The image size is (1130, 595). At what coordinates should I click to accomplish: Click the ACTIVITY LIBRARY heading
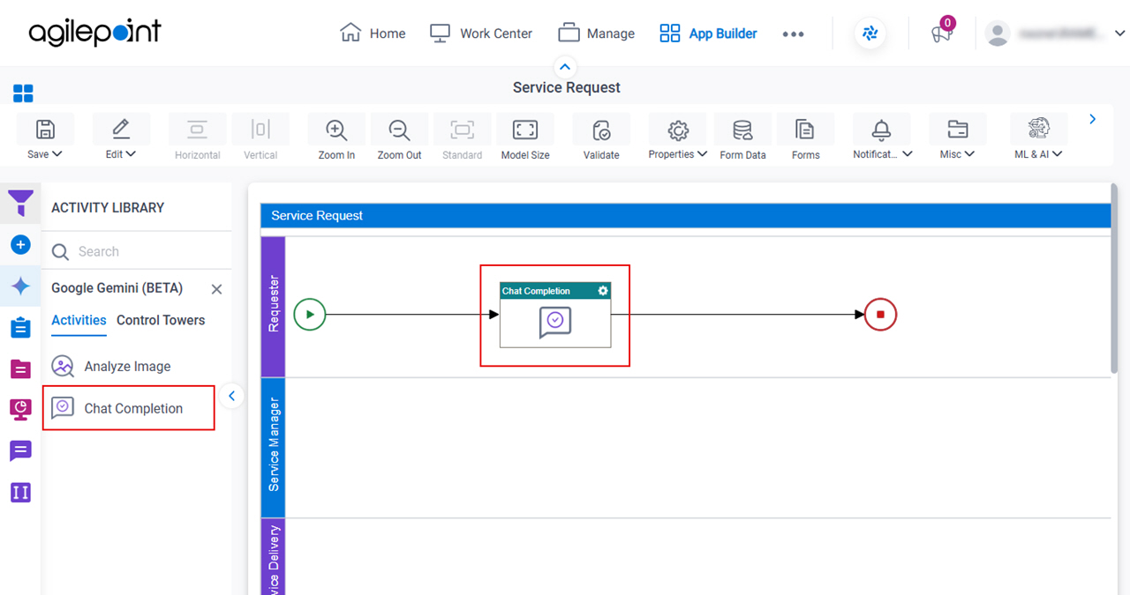[108, 208]
